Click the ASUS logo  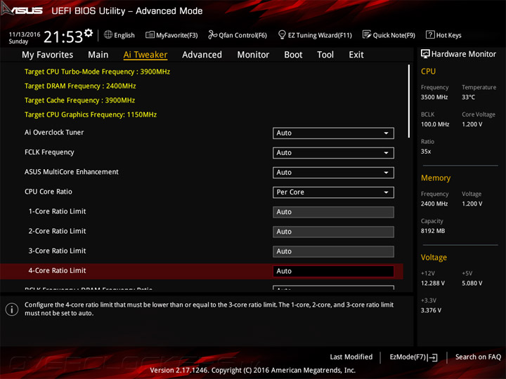[x=22, y=10]
